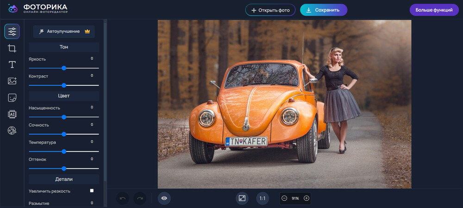This screenshot has width=463, height=208.
Task: Click the 91% zoom value
Action: (295, 198)
